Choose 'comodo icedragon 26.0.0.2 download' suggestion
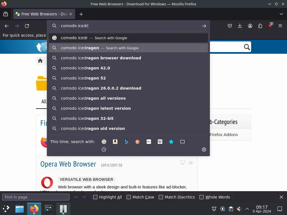287x215 pixels. point(128,88)
